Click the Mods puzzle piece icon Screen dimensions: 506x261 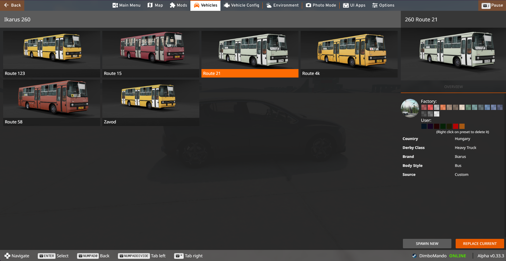[x=172, y=5]
